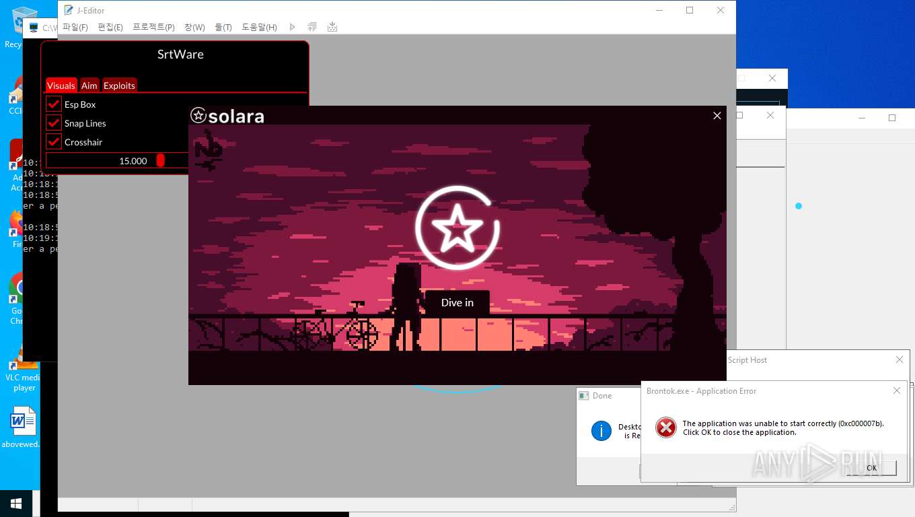The width and height of the screenshot is (915, 517).
Task: Close the solara splash window
Action: (x=717, y=116)
